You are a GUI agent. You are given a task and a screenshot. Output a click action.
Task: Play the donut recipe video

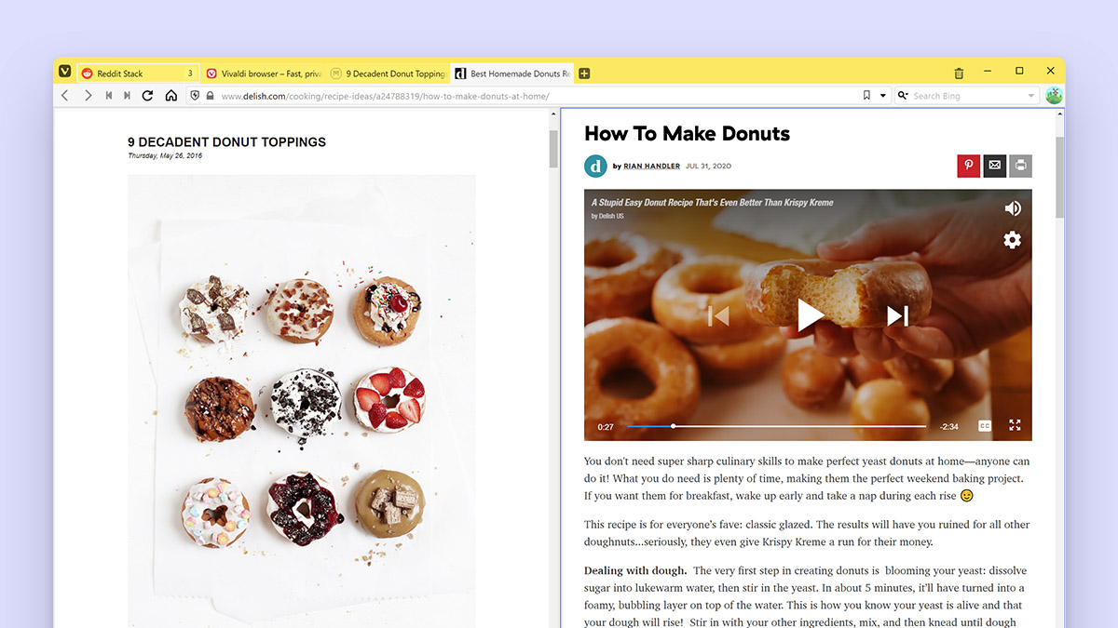(810, 314)
